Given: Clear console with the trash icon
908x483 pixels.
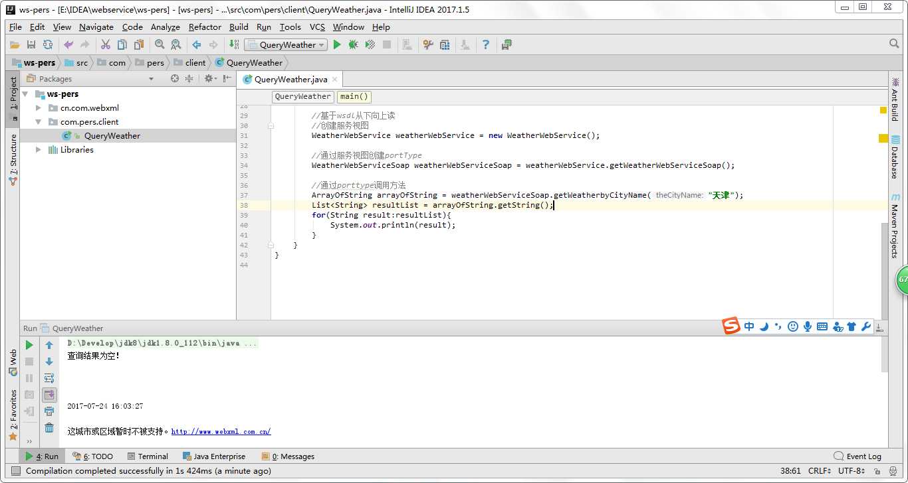Looking at the screenshot, I should point(49,428).
